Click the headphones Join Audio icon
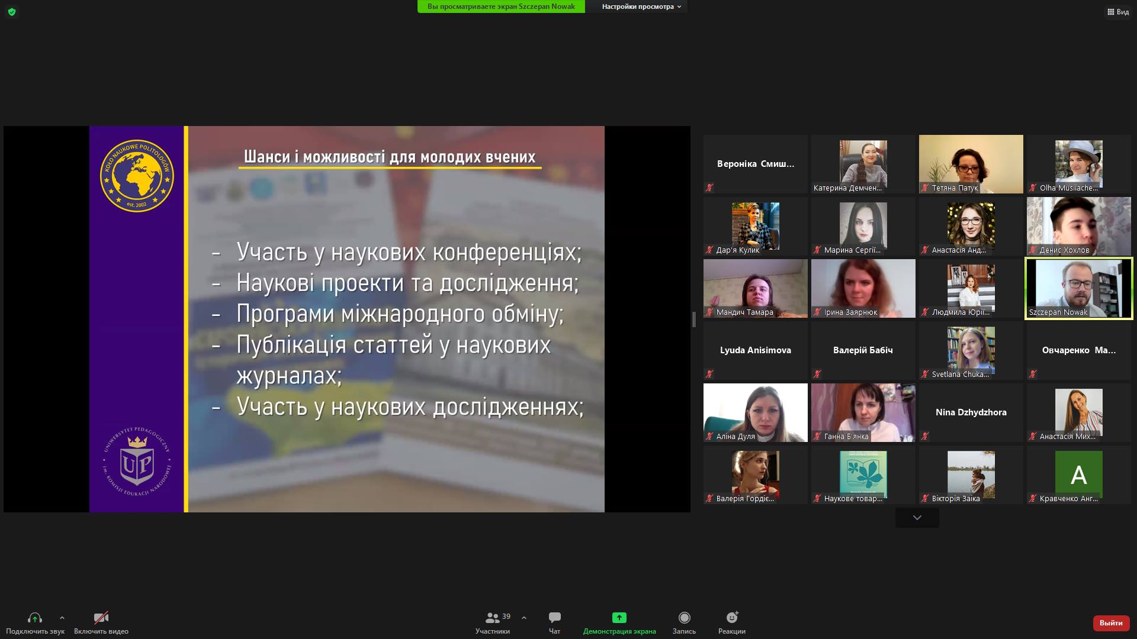The height and width of the screenshot is (639, 1137). 34,618
